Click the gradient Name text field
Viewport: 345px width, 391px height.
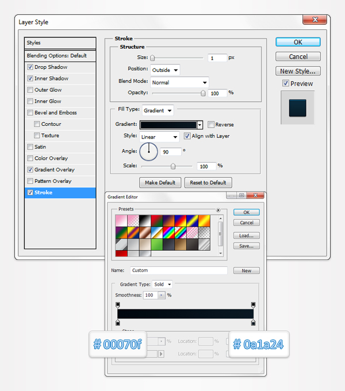tap(178, 270)
